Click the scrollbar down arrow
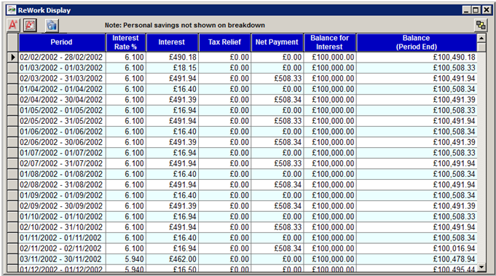 coord(481,267)
